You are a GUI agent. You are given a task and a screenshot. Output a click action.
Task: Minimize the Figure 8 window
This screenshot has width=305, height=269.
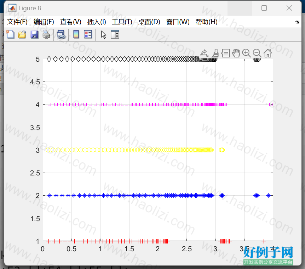pos(240,8)
